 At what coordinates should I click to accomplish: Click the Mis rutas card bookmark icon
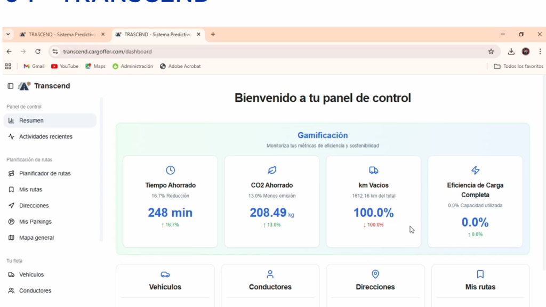pyautogui.click(x=480, y=274)
